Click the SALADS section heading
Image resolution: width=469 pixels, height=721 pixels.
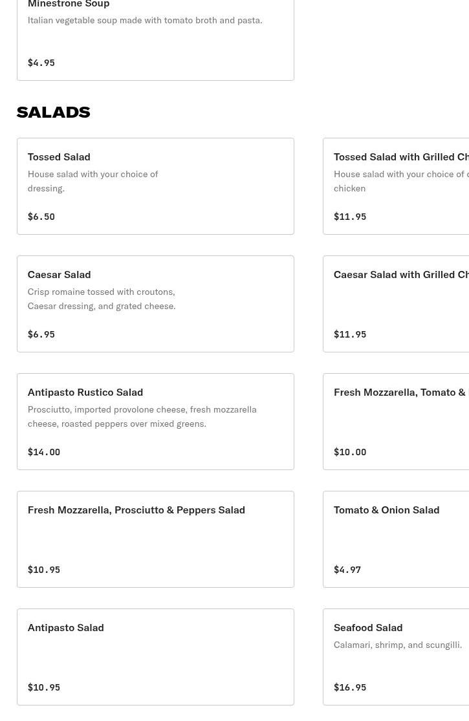pos(53,112)
